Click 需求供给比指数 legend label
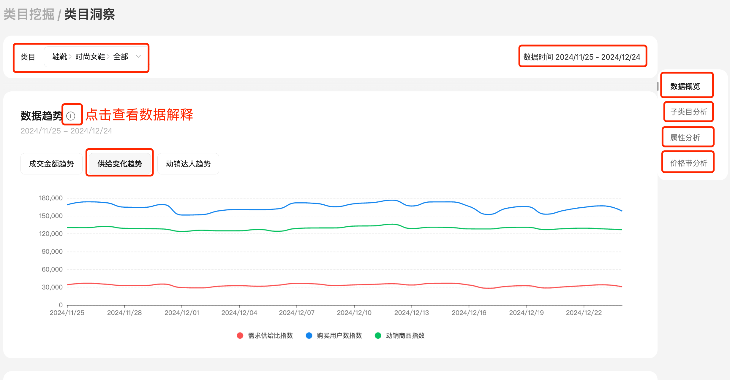Image resolution: width=730 pixels, height=380 pixels. pyautogui.click(x=270, y=336)
